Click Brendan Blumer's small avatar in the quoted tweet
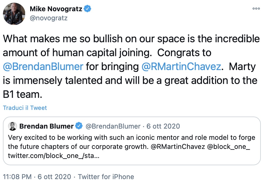The width and height of the screenshot is (264, 185). point(12,126)
